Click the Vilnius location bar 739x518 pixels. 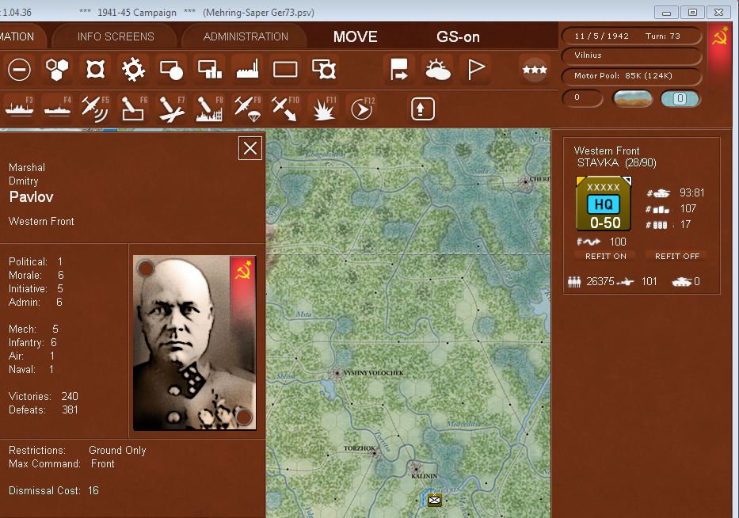630,55
